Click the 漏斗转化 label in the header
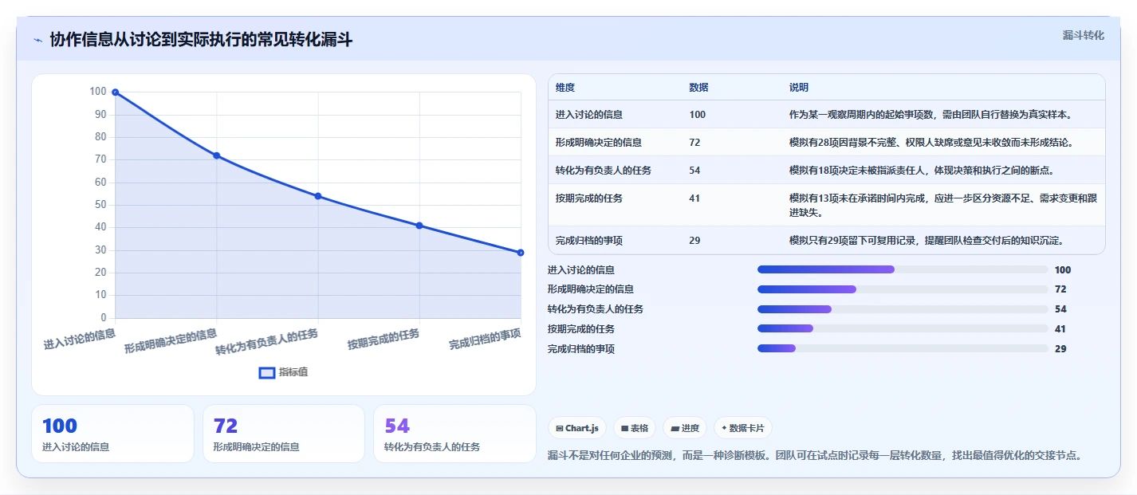Image resolution: width=1137 pixels, height=495 pixels. (x=1084, y=35)
